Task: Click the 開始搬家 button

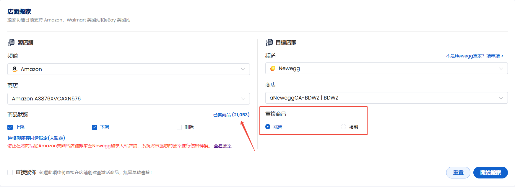Action: click(490, 173)
